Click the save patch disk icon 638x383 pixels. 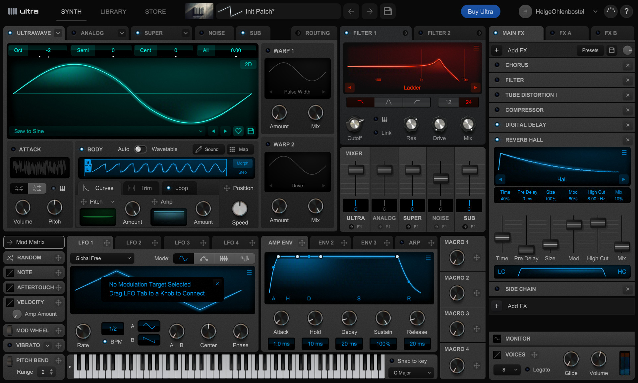387,12
